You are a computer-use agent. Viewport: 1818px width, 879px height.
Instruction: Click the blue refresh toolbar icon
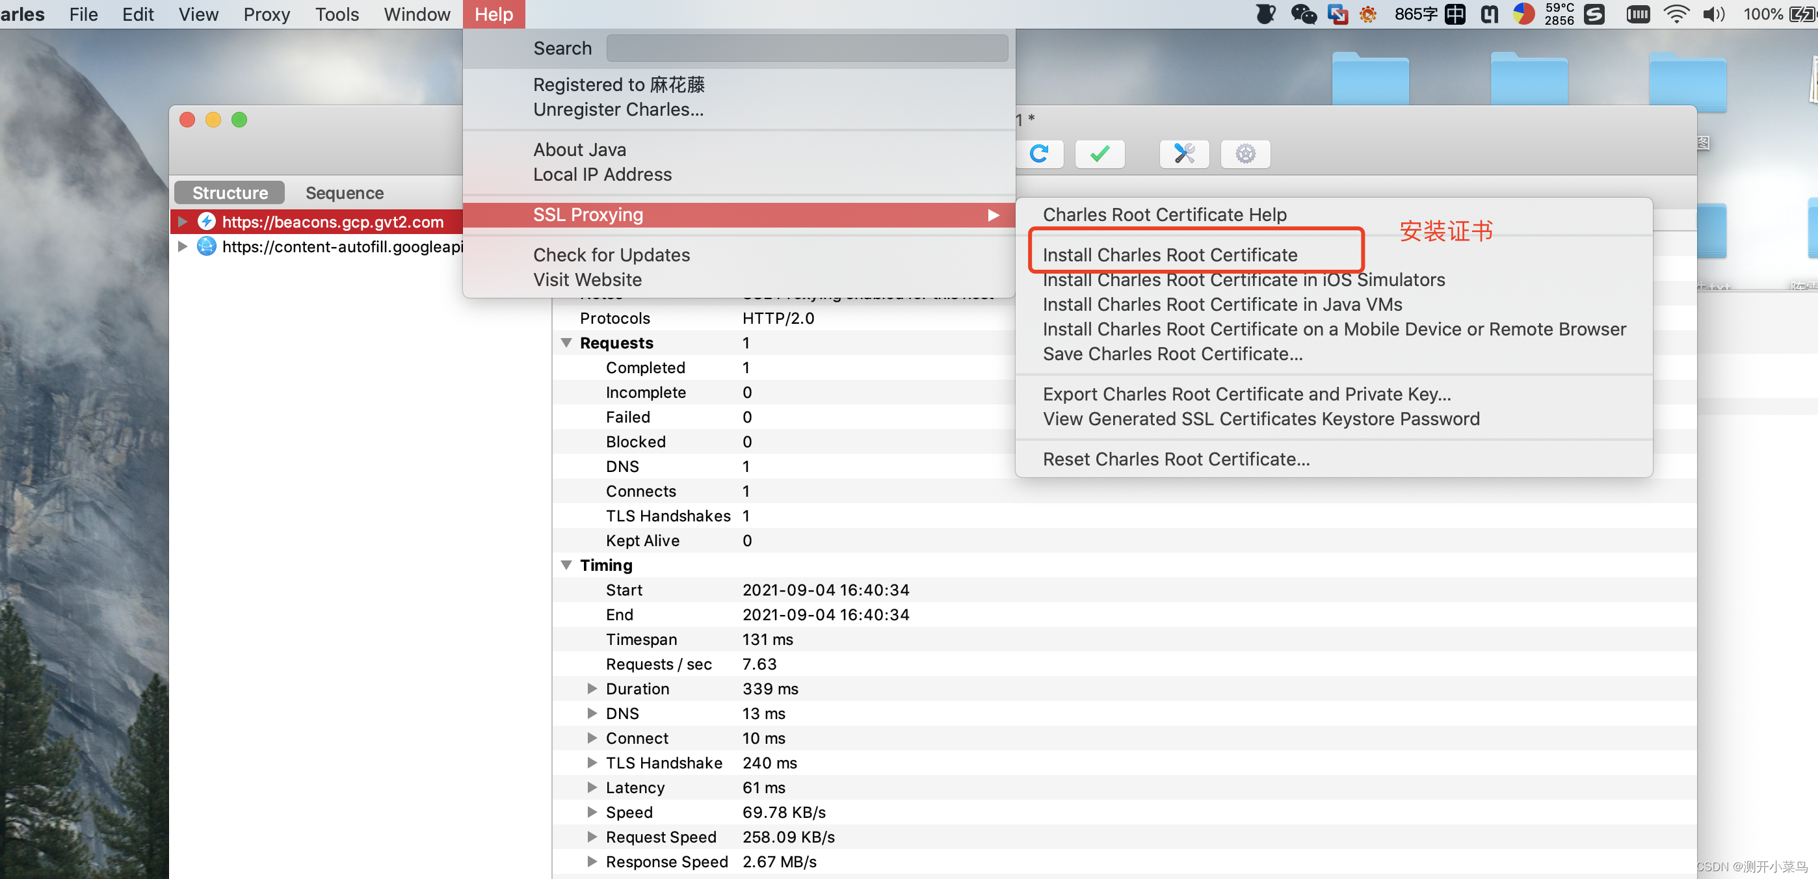pos(1039,154)
